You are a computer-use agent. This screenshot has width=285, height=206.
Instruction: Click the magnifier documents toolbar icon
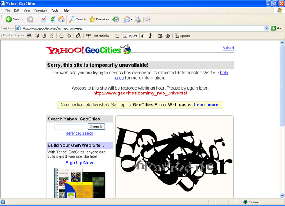point(78,36)
